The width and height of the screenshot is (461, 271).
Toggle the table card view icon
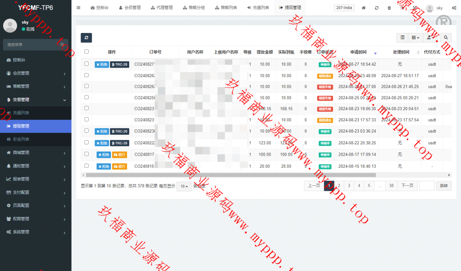pos(402,38)
